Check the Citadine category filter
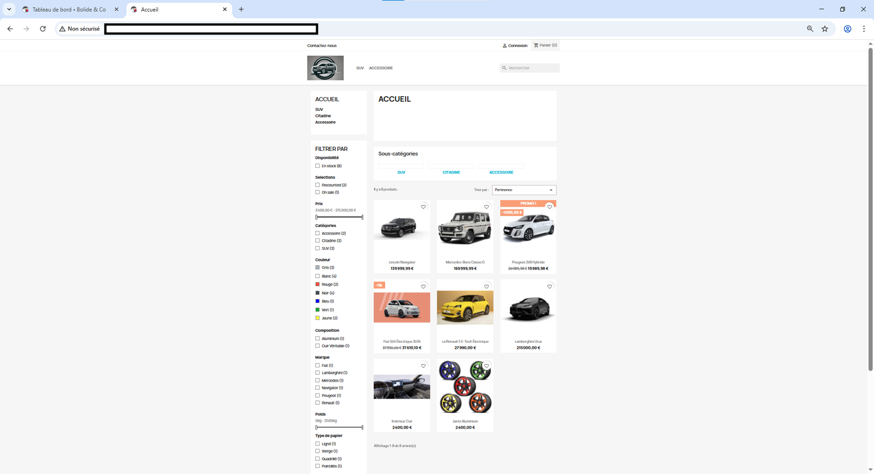The image size is (874, 474). [x=317, y=241]
